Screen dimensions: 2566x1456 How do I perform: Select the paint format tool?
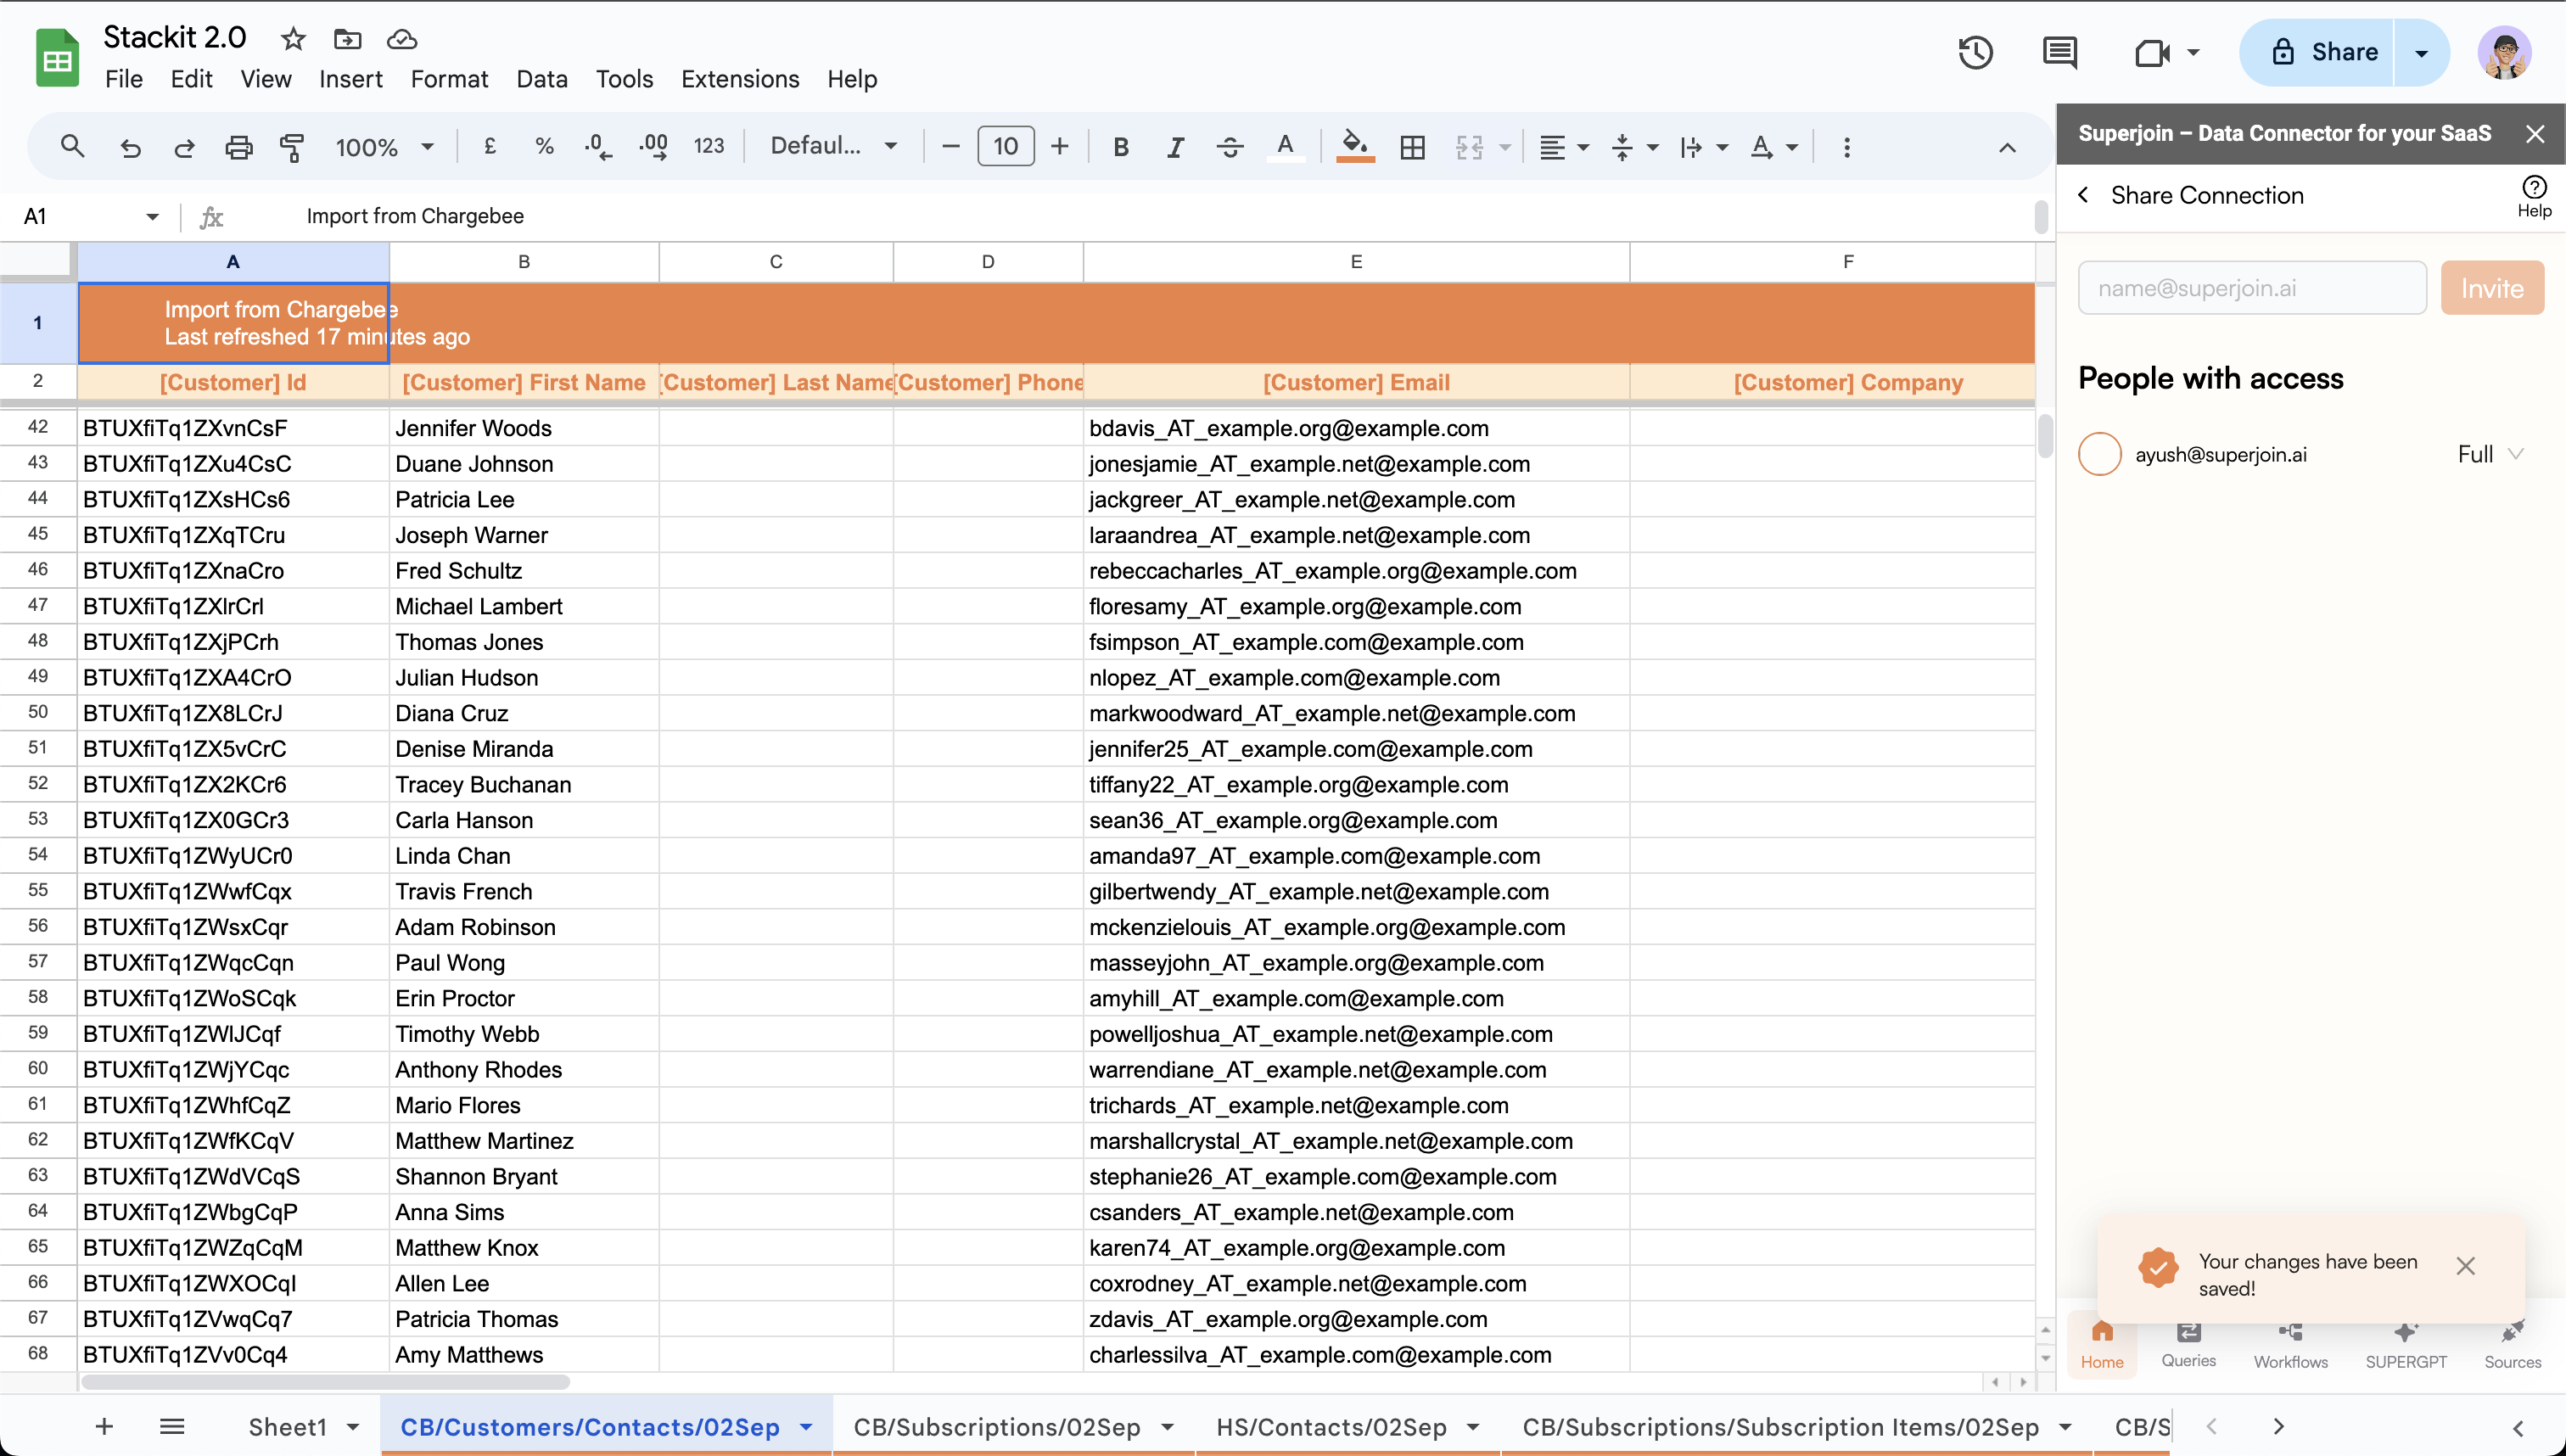[292, 147]
